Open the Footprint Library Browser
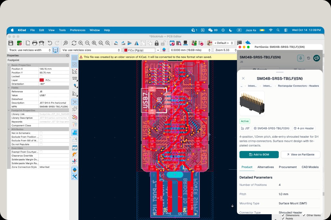Viewport: 331px width, 220px height. click(x=179, y=43)
